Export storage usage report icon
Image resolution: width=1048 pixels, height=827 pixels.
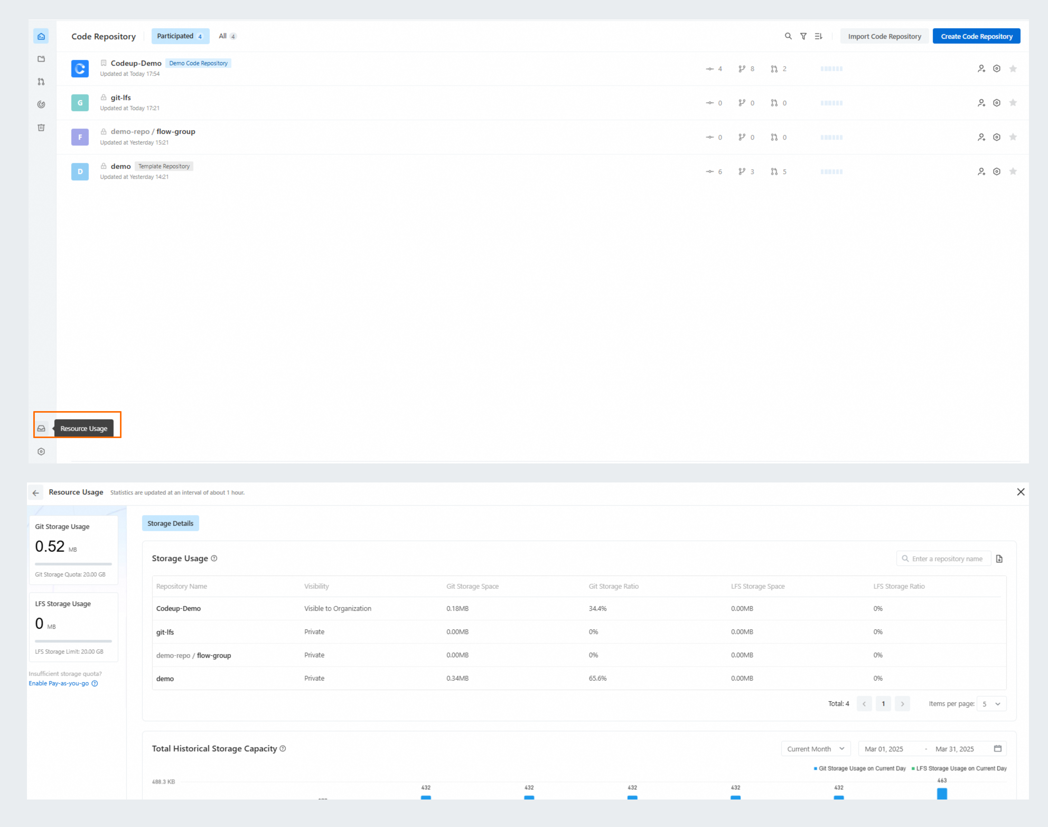click(999, 559)
